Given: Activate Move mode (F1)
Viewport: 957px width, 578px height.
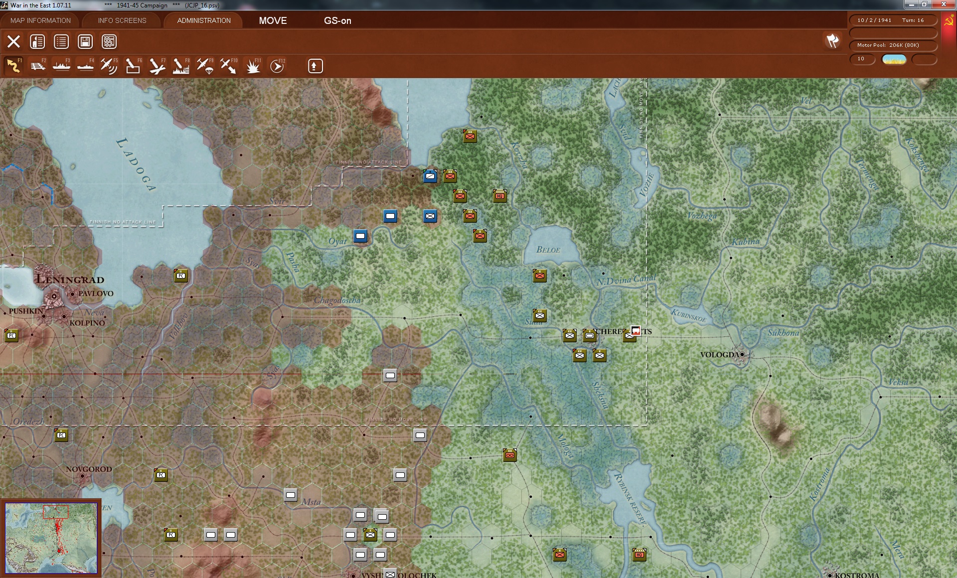Looking at the screenshot, I should coord(13,66).
